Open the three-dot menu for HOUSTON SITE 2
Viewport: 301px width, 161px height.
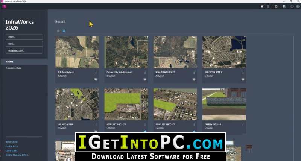click(243, 72)
